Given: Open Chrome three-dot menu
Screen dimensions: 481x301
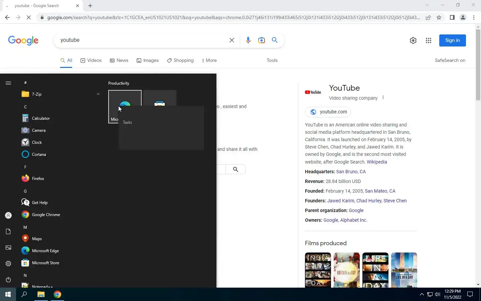Looking at the screenshot, I should click(x=474, y=17).
